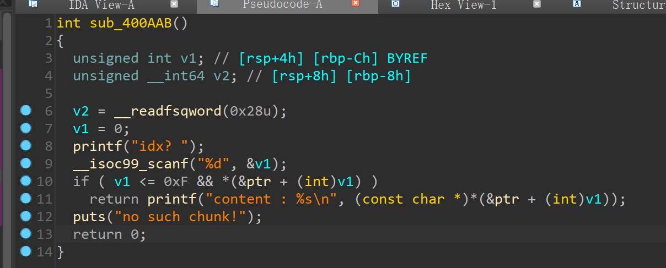Close the IDA View-A tab

(174, 4)
